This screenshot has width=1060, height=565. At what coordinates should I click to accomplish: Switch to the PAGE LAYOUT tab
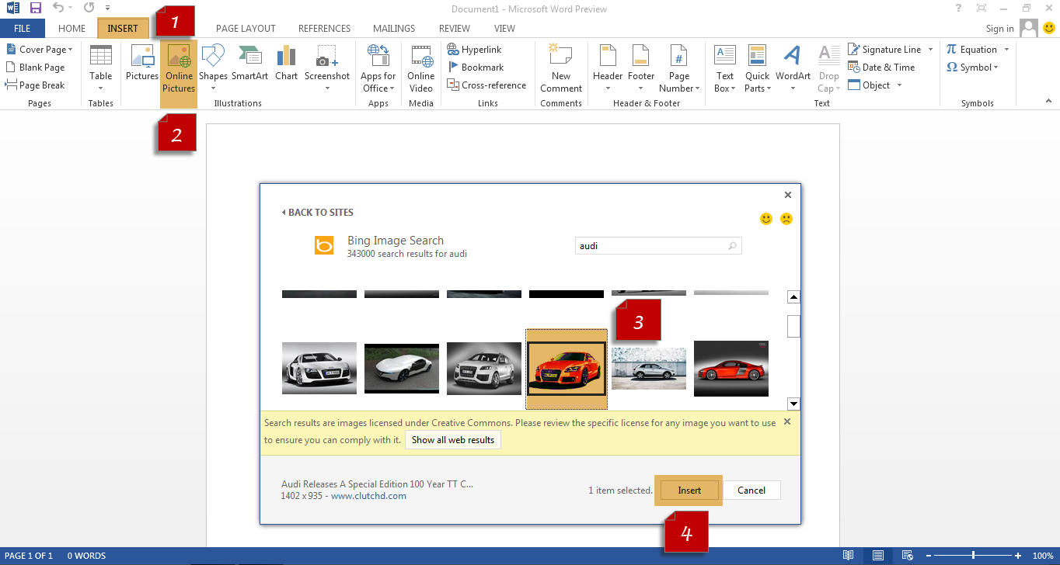click(x=246, y=29)
